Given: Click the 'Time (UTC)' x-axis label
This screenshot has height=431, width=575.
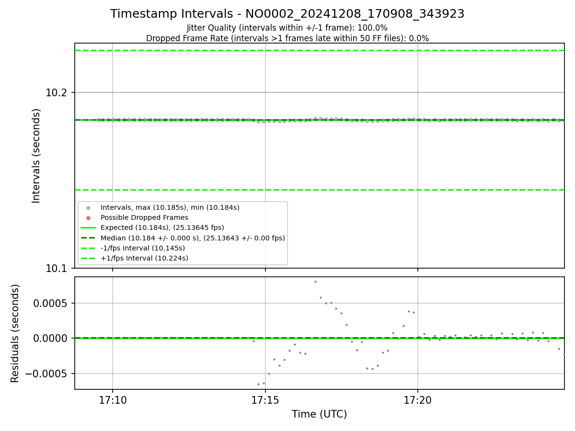Looking at the screenshot, I should [319, 414].
